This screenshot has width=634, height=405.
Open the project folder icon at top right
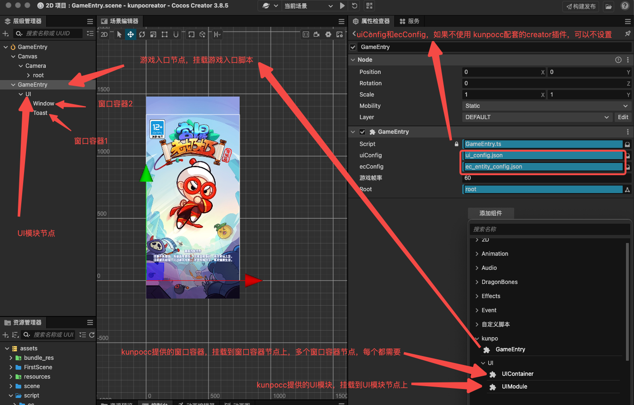pyautogui.click(x=609, y=7)
